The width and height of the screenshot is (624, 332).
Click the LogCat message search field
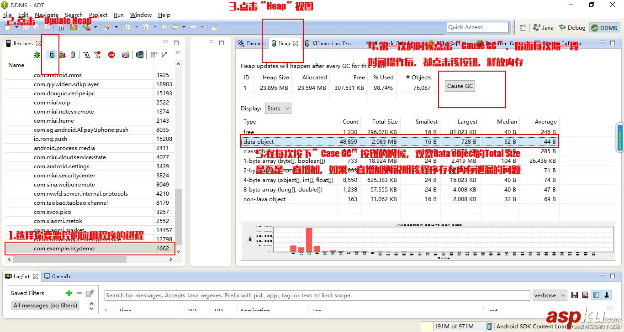[317, 296]
